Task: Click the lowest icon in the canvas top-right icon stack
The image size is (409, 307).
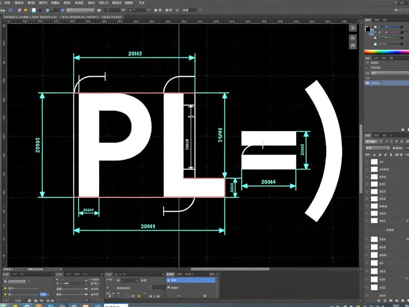Action: pos(353,45)
